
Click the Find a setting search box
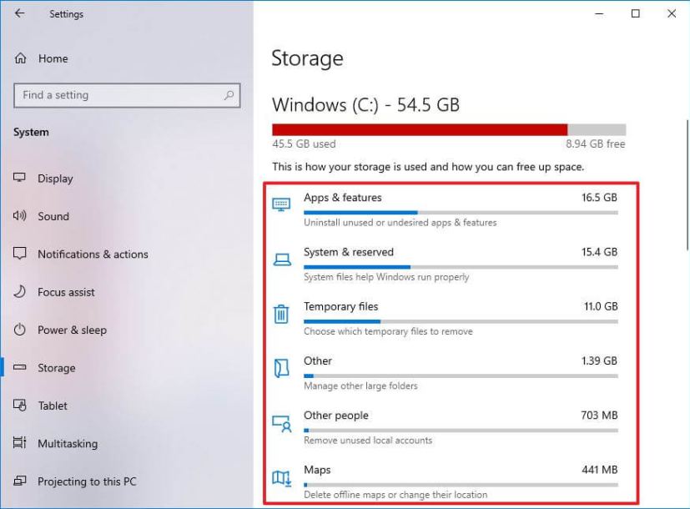click(x=127, y=95)
